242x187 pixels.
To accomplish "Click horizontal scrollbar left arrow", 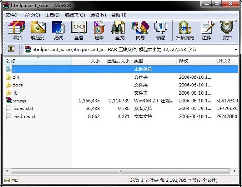I will pos(7,171).
